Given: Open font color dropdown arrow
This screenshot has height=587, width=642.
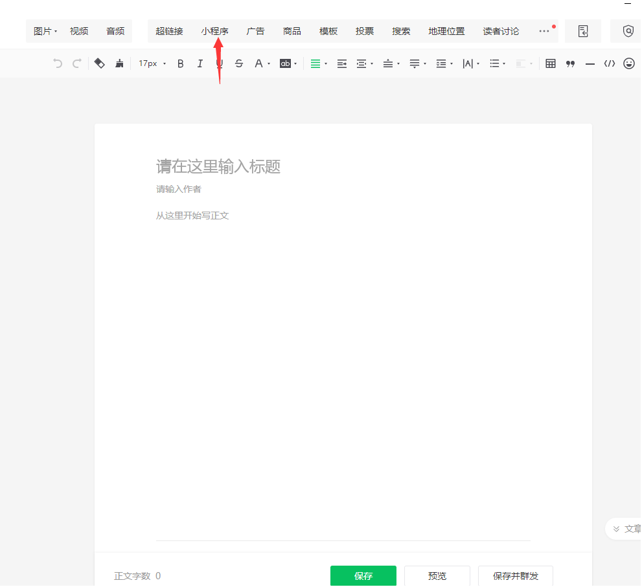Looking at the screenshot, I should pyautogui.click(x=269, y=64).
